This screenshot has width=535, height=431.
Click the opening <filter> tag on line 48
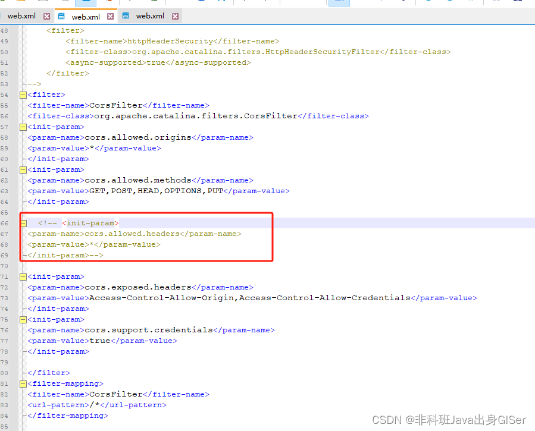coord(65,31)
